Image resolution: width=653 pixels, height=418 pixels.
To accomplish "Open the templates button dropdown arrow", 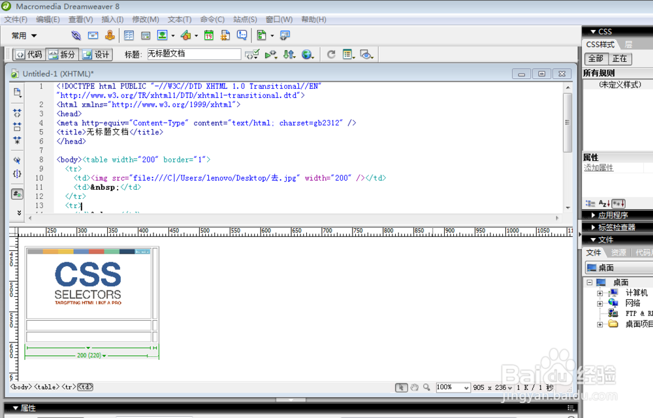I will (x=272, y=36).
